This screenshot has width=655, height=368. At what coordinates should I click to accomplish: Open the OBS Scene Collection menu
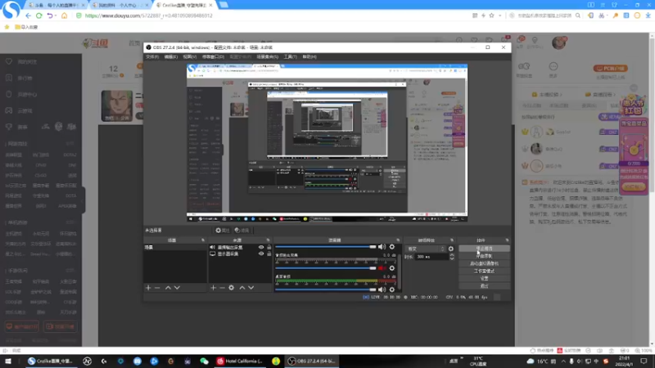[x=268, y=56]
